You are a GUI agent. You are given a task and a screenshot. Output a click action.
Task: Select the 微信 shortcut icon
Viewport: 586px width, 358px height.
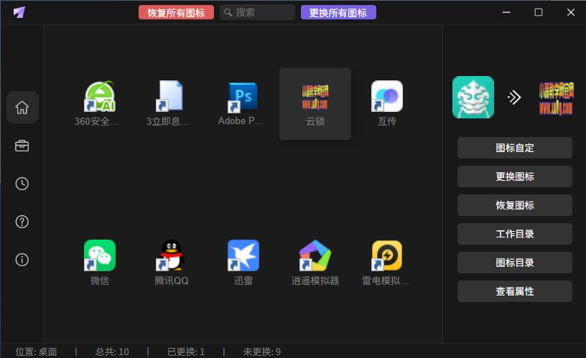pos(100,256)
